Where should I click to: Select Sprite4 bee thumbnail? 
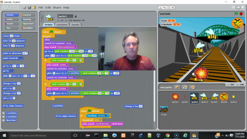click(x=204, y=98)
